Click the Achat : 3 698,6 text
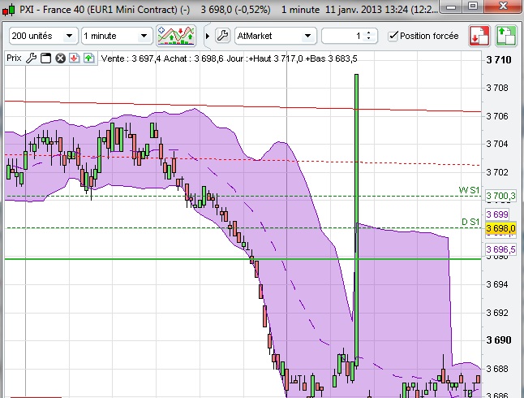524x398 pixels. click(194, 58)
